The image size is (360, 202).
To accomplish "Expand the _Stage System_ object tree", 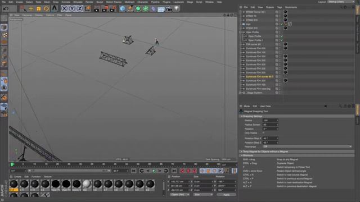I will pyautogui.click(x=240, y=93).
